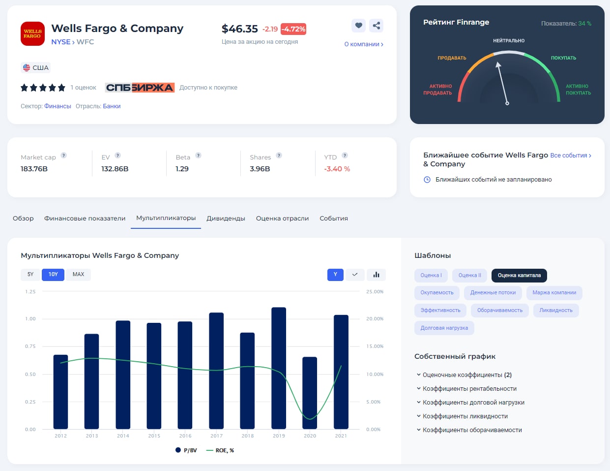Toggle ROE, % series in legend
The height and width of the screenshot is (471, 610).
point(220,450)
